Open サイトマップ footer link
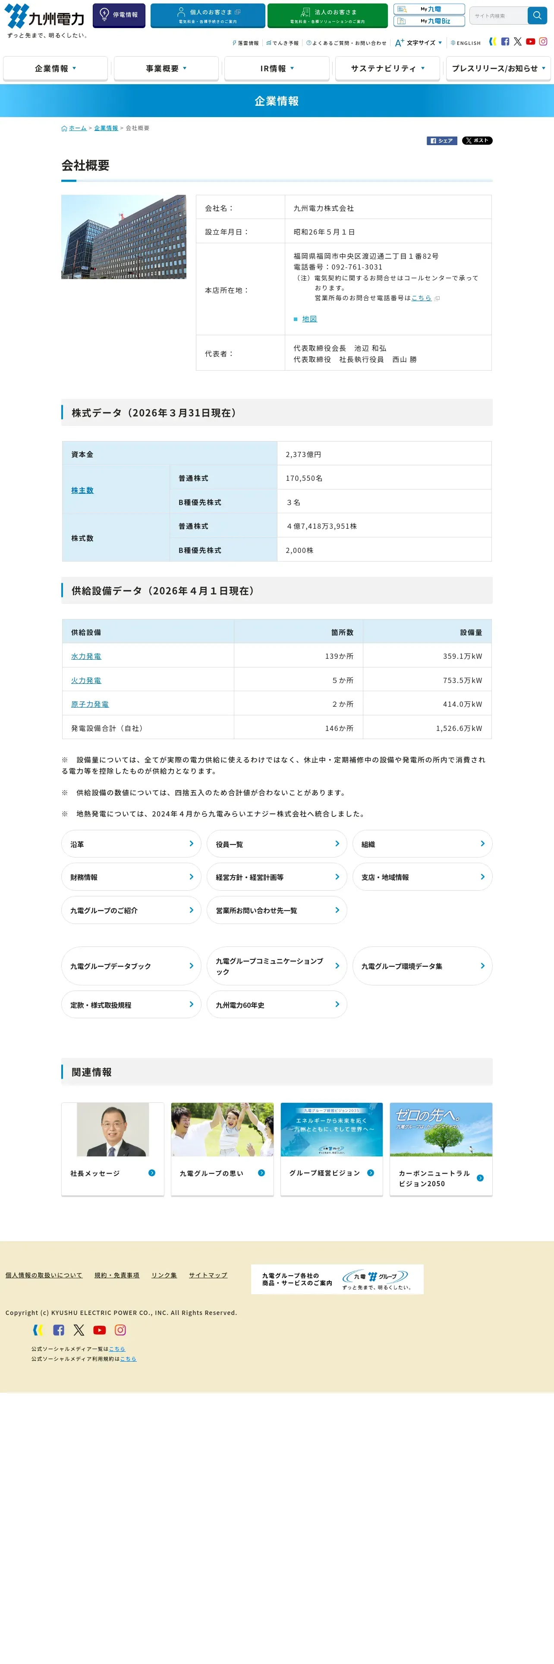Viewport: 554px width, 1664px height. (208, 1275)
